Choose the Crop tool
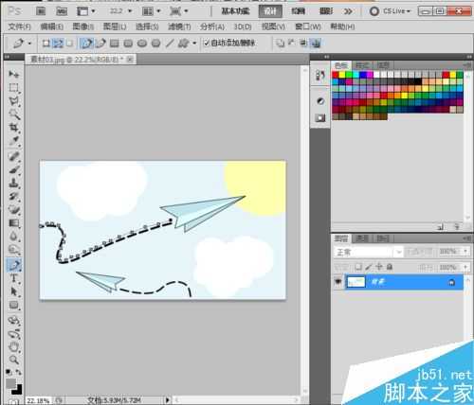The width and height of the screenshot is (474, 405). tap(13, 128)
